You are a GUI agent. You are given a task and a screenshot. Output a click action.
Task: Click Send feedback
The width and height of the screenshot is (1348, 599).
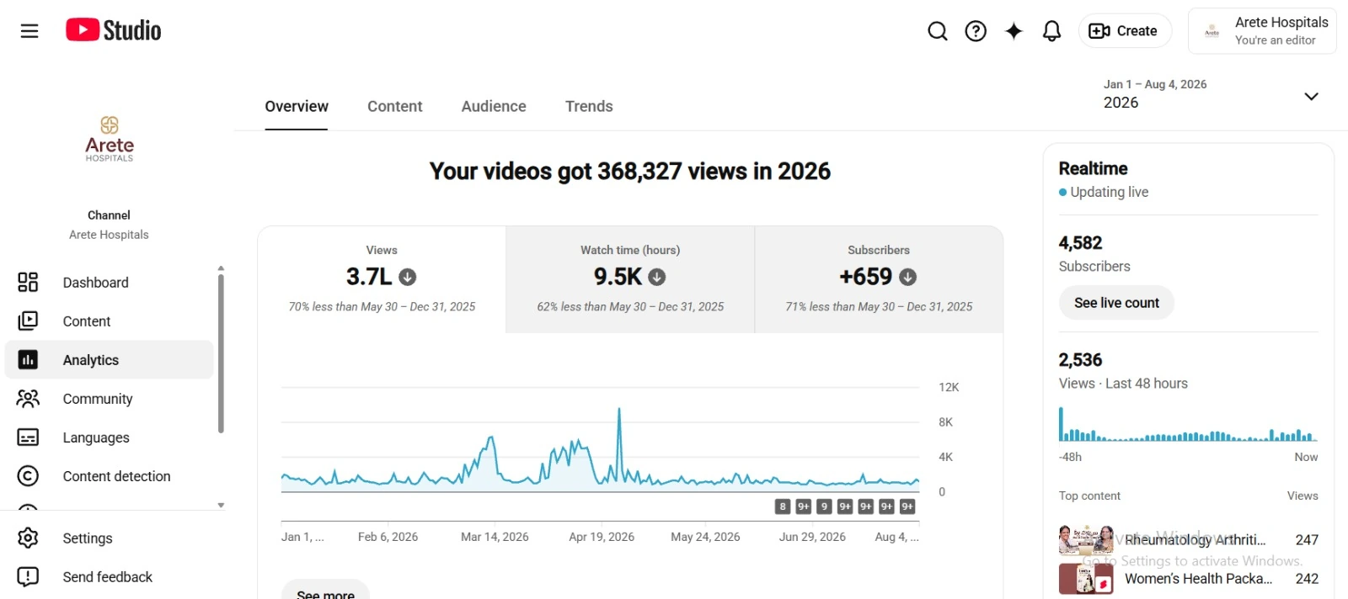pos(110,577)
